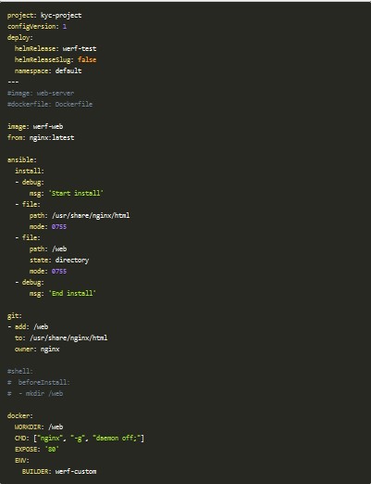Click the path '/usr/share/nginx/html' under file
371x484 pixels.
(x=91, y=215)
